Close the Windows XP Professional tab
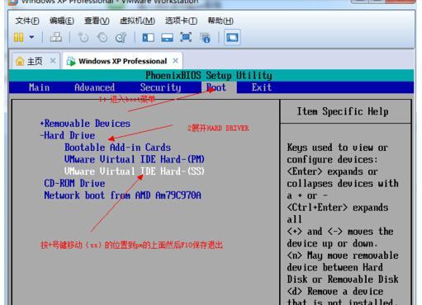422x305 pixels. click(175, 60)
